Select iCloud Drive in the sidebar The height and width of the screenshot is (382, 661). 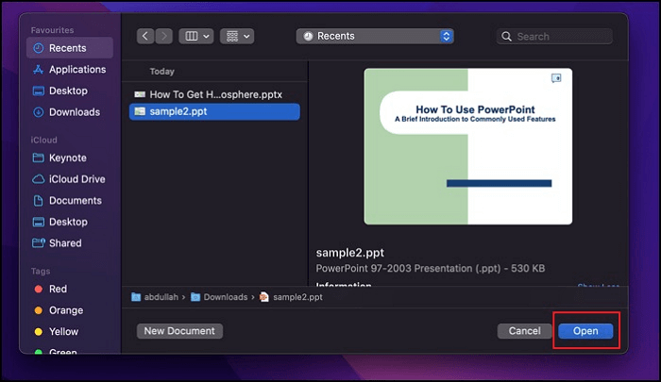(70, 179)
